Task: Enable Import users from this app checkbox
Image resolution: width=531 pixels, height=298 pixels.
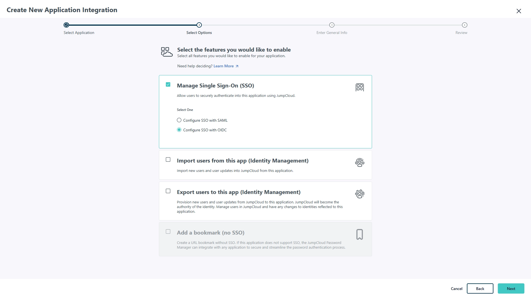Action: click(x=168, y=160)
